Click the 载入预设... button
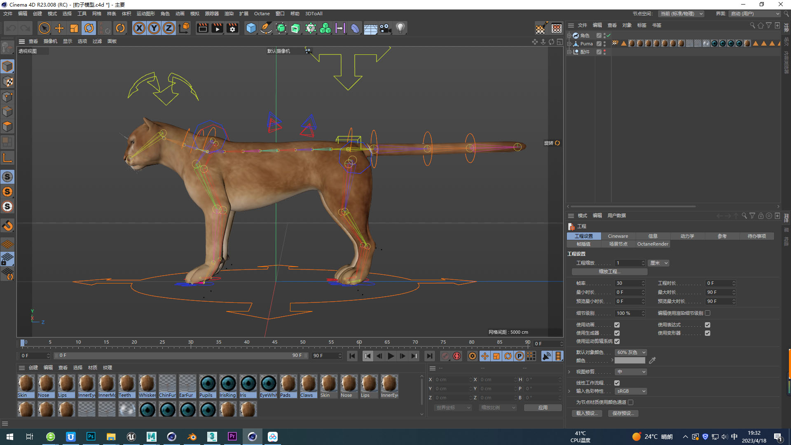791x445 pixels. 587,413
